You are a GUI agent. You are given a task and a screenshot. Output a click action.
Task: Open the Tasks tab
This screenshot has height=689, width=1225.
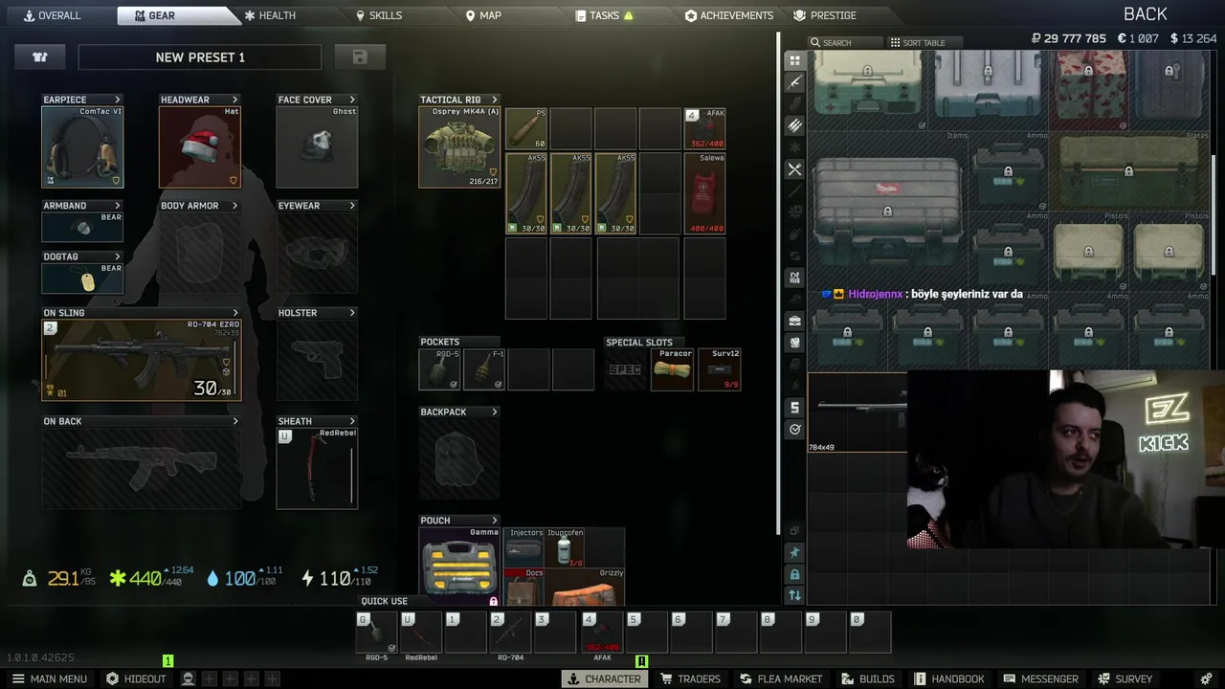604,15
